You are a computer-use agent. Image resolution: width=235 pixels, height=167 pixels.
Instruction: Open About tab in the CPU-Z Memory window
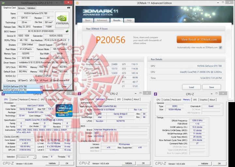click(x=212, y=100)
